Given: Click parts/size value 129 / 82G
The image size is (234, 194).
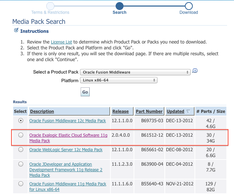Looking at the screenshot, I should point(210,186).
